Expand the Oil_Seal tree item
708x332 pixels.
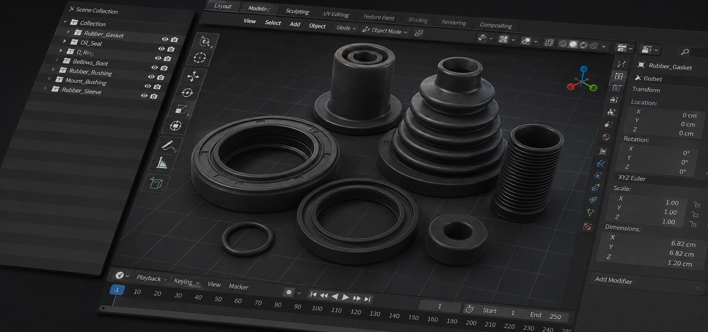(65, 41)
